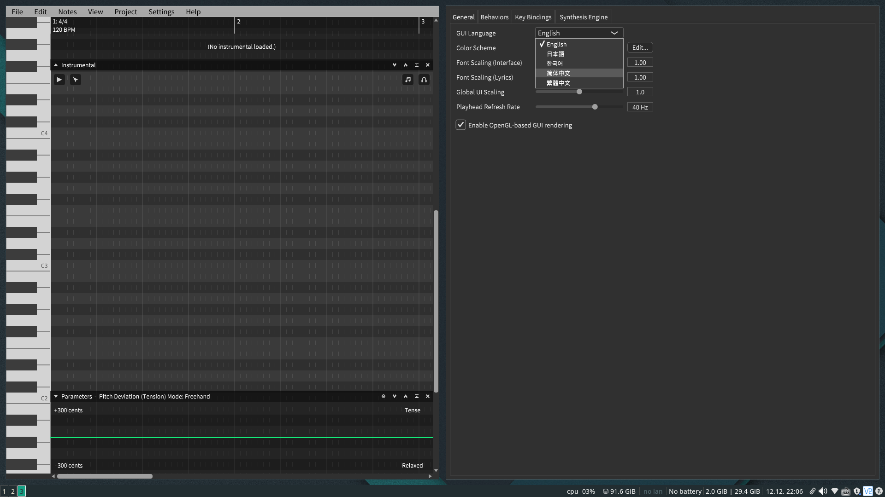Screen dimensions: 885x497
Task: Select 日本語 from the language list
Action: tap(555, 54)
